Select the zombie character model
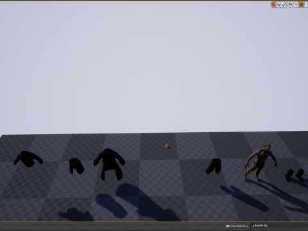This screenshot has height=231, width=308. click(261, 163)
